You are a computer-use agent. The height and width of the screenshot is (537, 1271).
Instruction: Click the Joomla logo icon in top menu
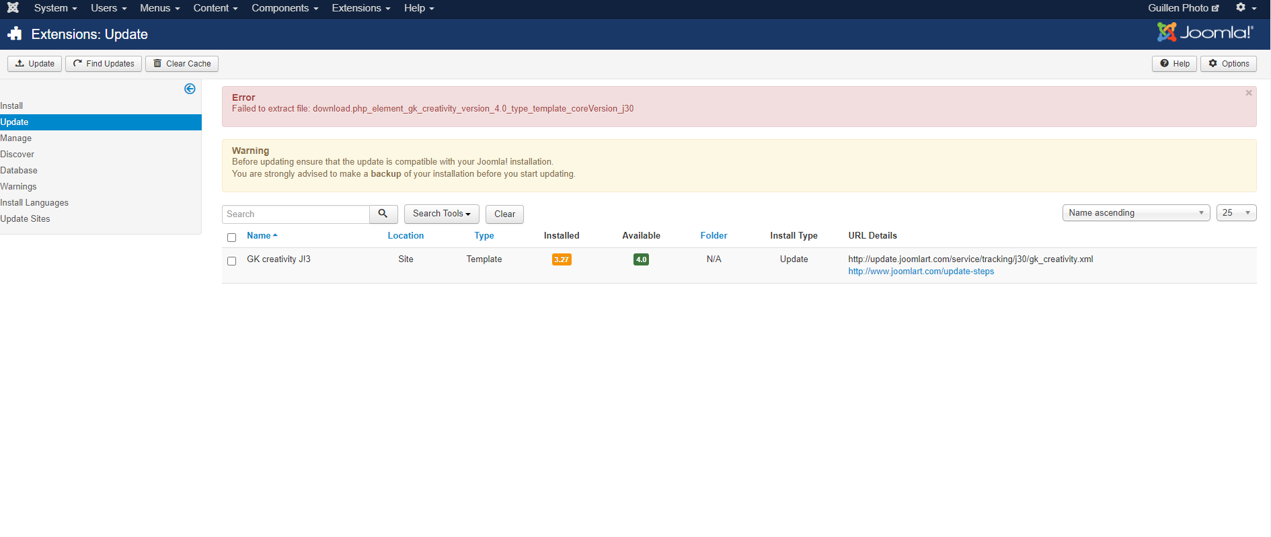click(13, 8)
